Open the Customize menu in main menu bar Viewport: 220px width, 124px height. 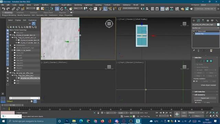click(89, 5)
